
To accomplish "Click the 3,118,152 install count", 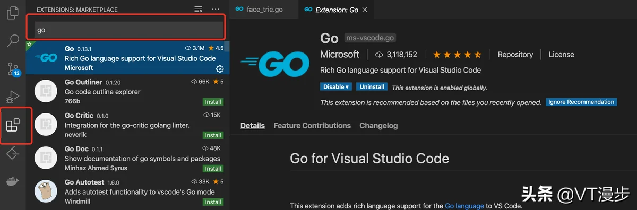I will [396, 55].
